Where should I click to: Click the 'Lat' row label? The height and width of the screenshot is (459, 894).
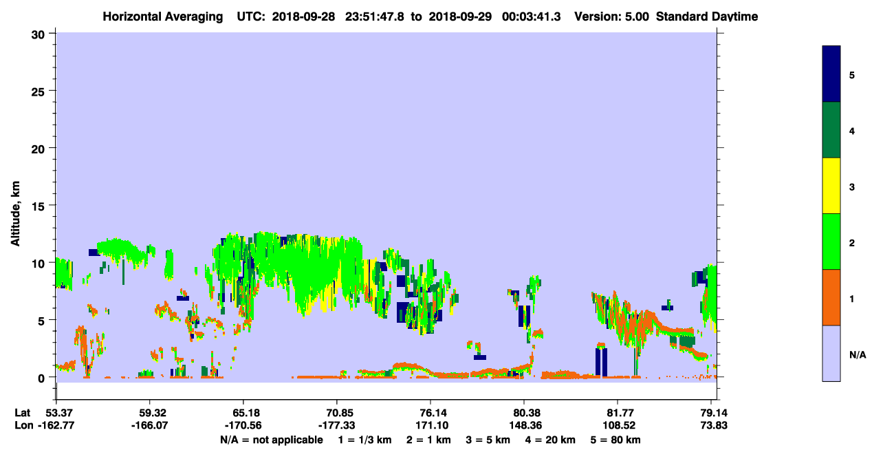pyautogui.click(x=23, y=412)
